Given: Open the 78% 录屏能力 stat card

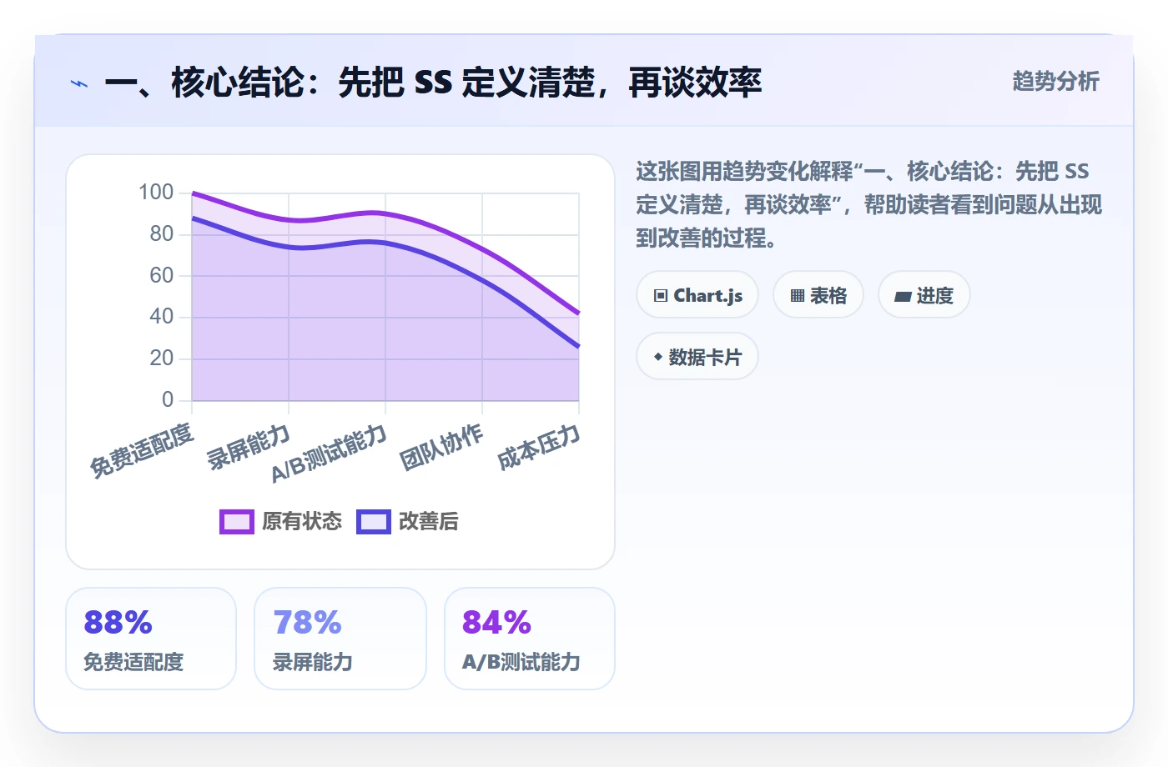Looking at the screenshot, I should (x=340, y=639).
